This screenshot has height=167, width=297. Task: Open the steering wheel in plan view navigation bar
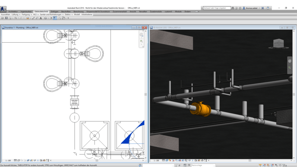[x=141, y=35]
